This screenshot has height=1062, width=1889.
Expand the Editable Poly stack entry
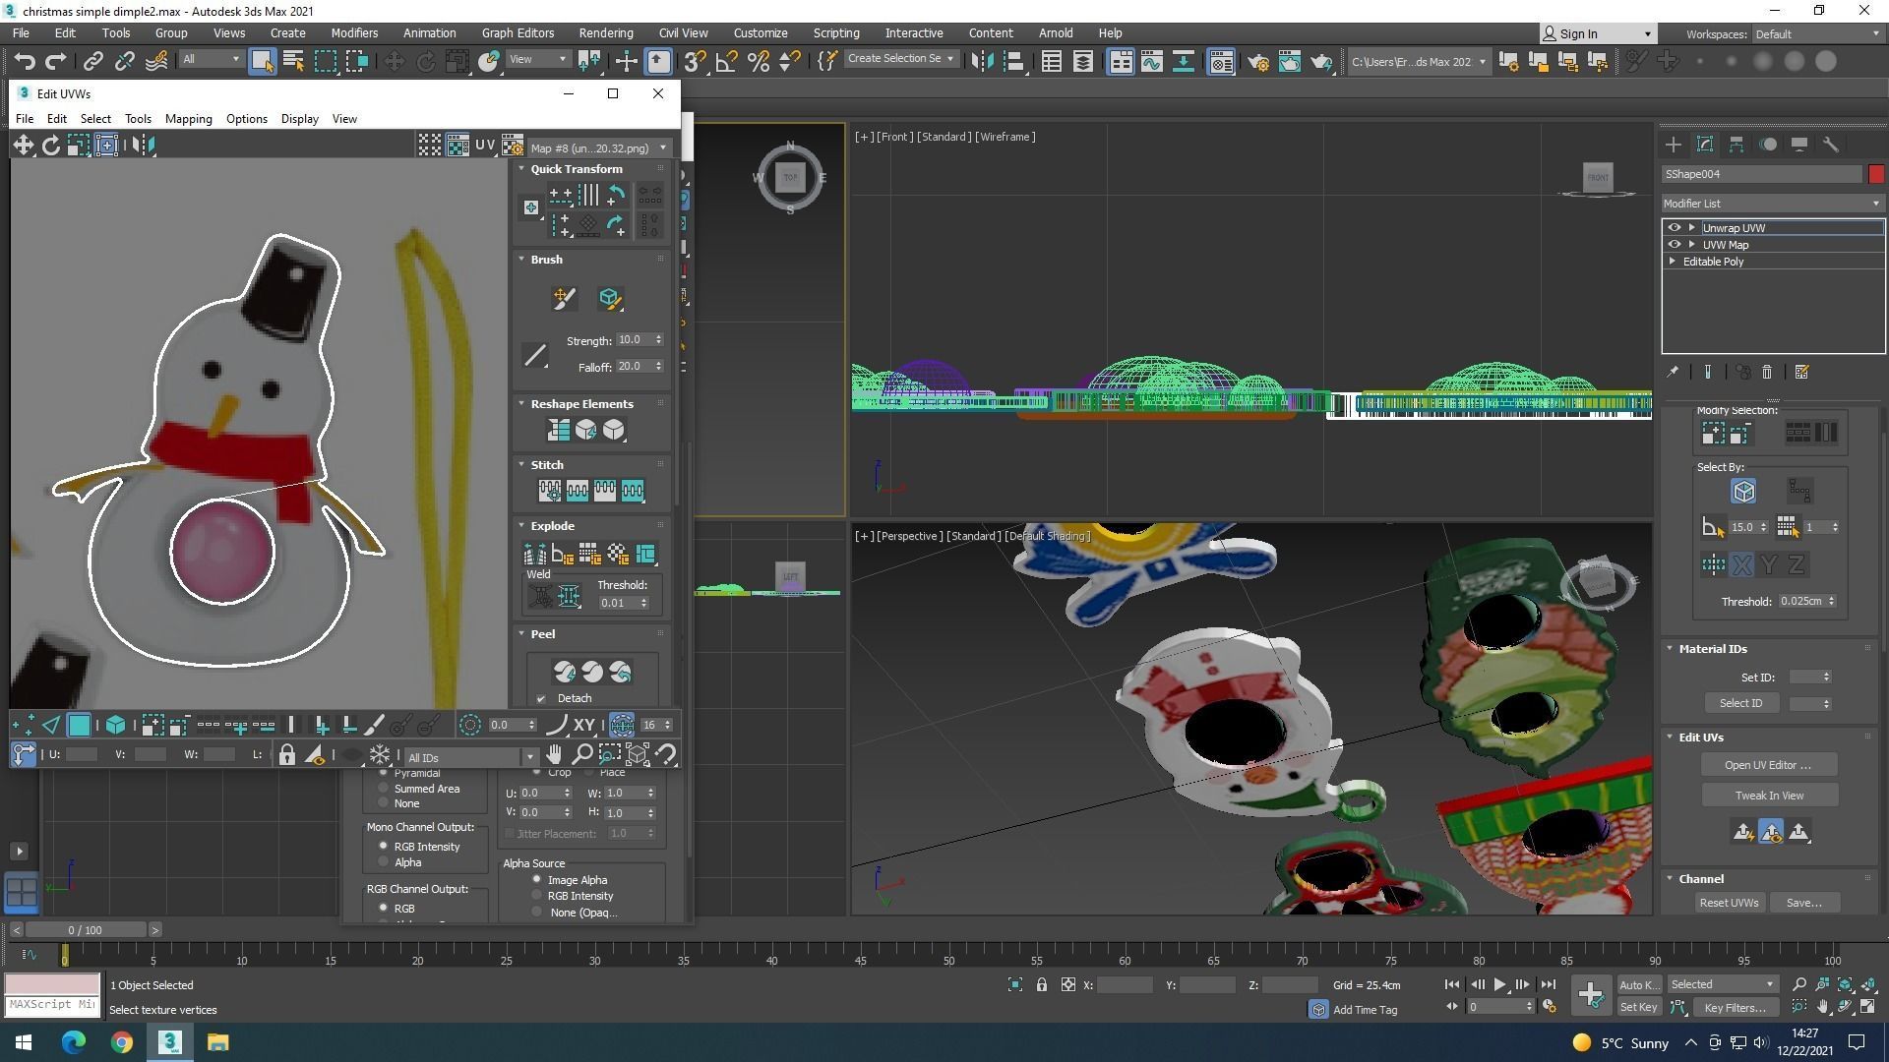tap(1673, 262)
